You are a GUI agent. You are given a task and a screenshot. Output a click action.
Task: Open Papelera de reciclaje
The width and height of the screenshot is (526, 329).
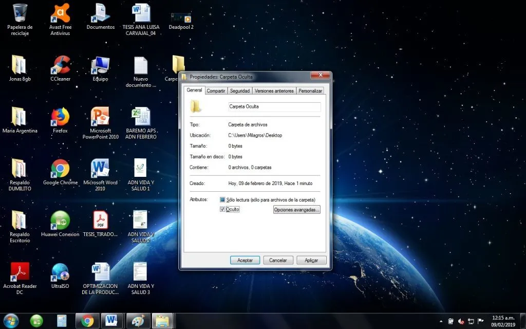[x=20, y=13]
